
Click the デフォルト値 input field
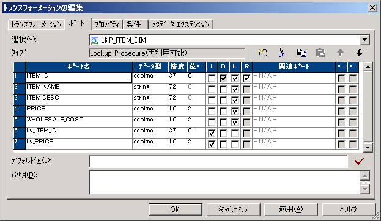click(218, 161)
